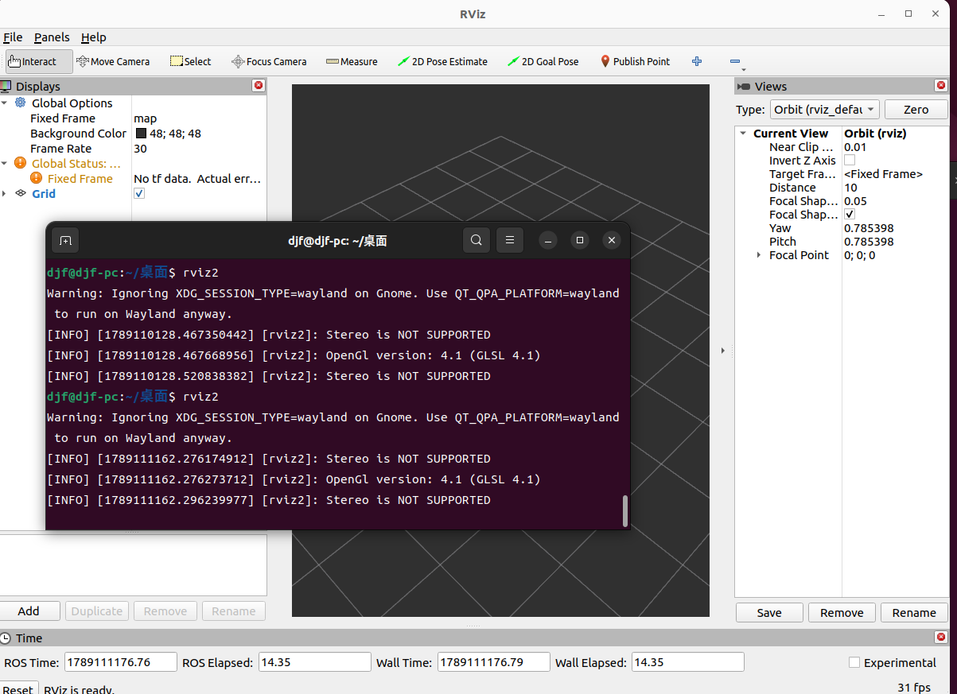This screenshot has height=694, width=957.
Task: Toggle the Invert Z Axis checkbox
Action: coord(850,161)
